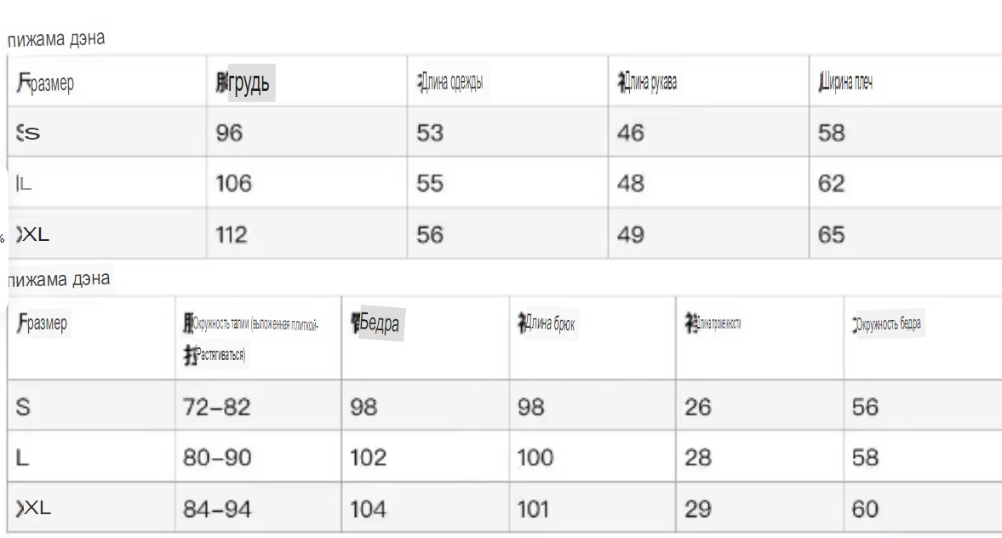This screenshot has height=538, width=1002.
Task: Select the chest value 112 cell
Action: click(x=306, y=234)
